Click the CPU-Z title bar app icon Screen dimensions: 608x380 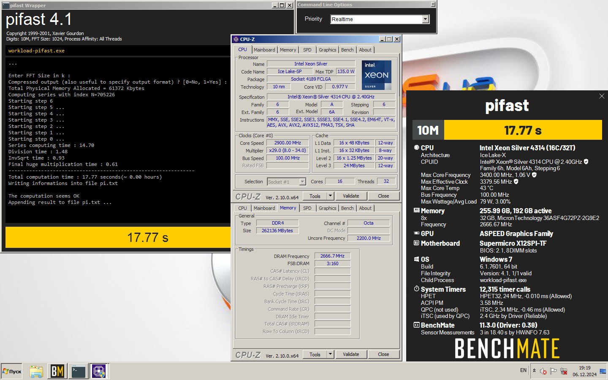236,39
